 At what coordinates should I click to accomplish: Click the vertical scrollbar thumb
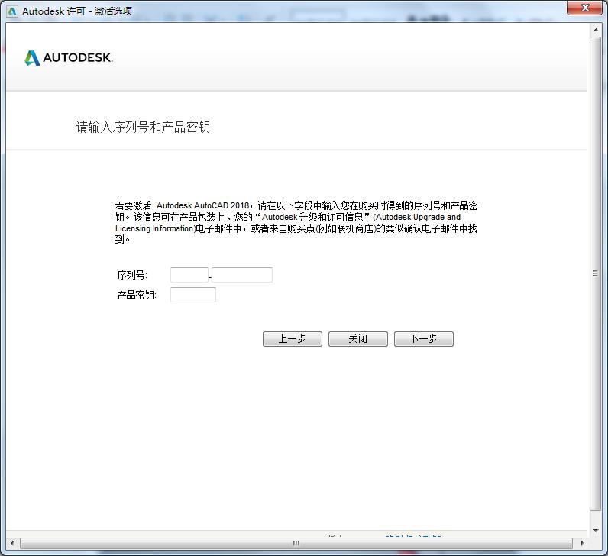(596, 273)
